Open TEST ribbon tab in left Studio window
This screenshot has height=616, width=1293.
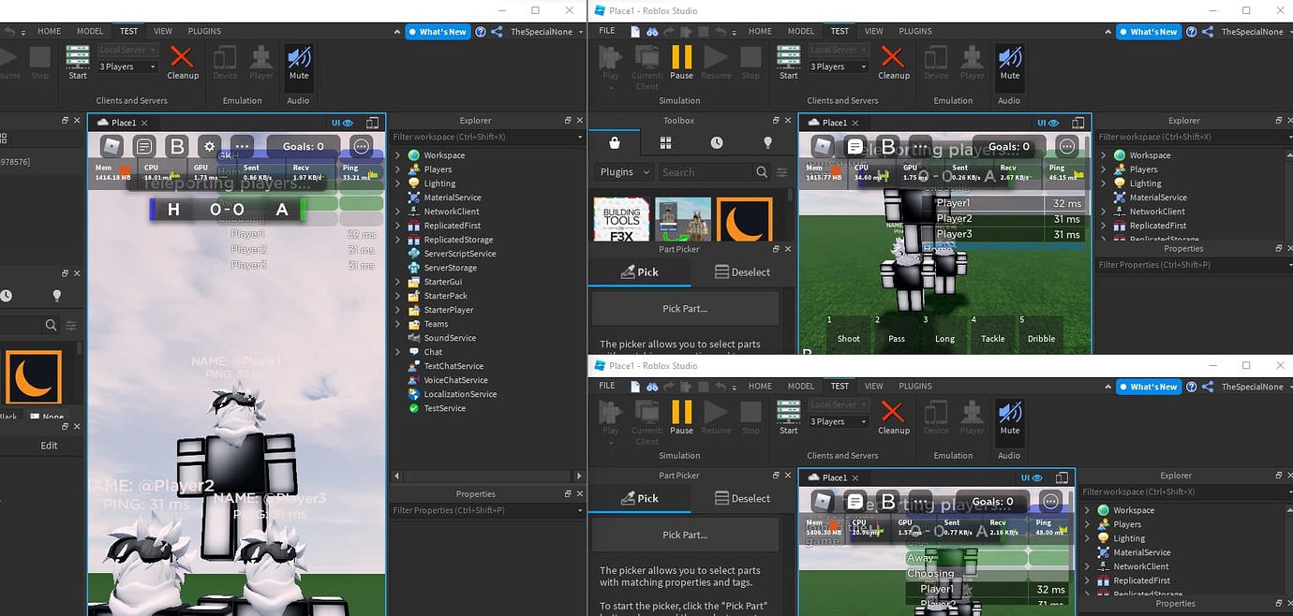click(x=128, y=31)
